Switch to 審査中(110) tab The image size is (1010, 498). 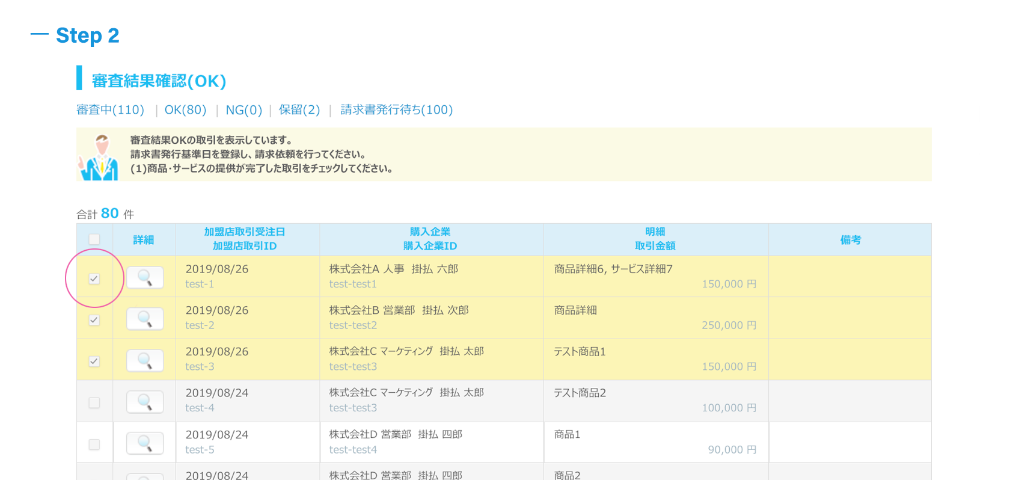tap(111, 110)
